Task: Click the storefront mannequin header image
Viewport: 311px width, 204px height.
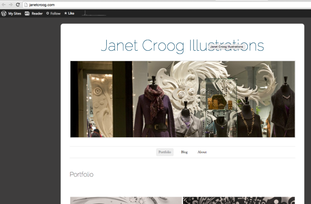Action: [x=182, y=99]
